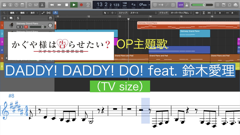Expand track 5 disclosure triangle

pos(6,58)
